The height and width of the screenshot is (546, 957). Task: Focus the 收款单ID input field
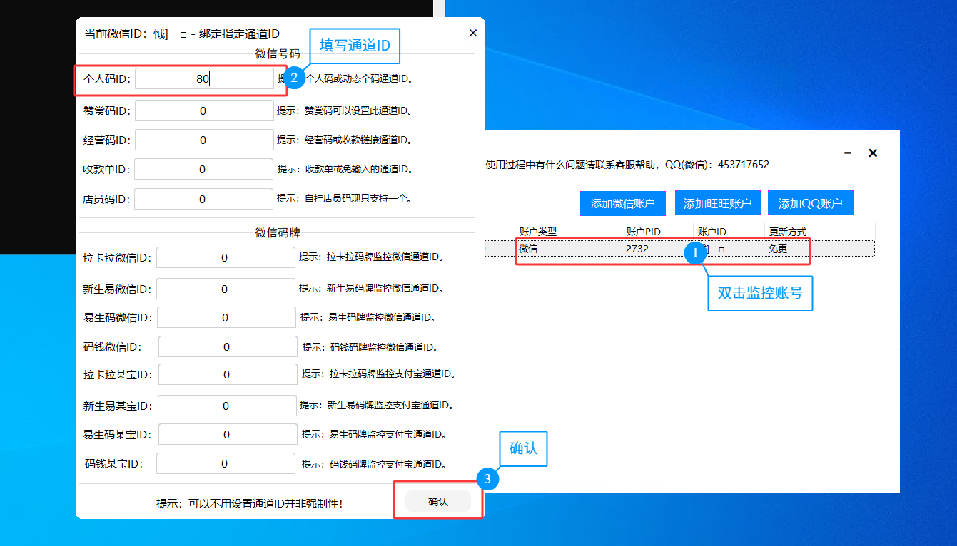coord(203,170)
